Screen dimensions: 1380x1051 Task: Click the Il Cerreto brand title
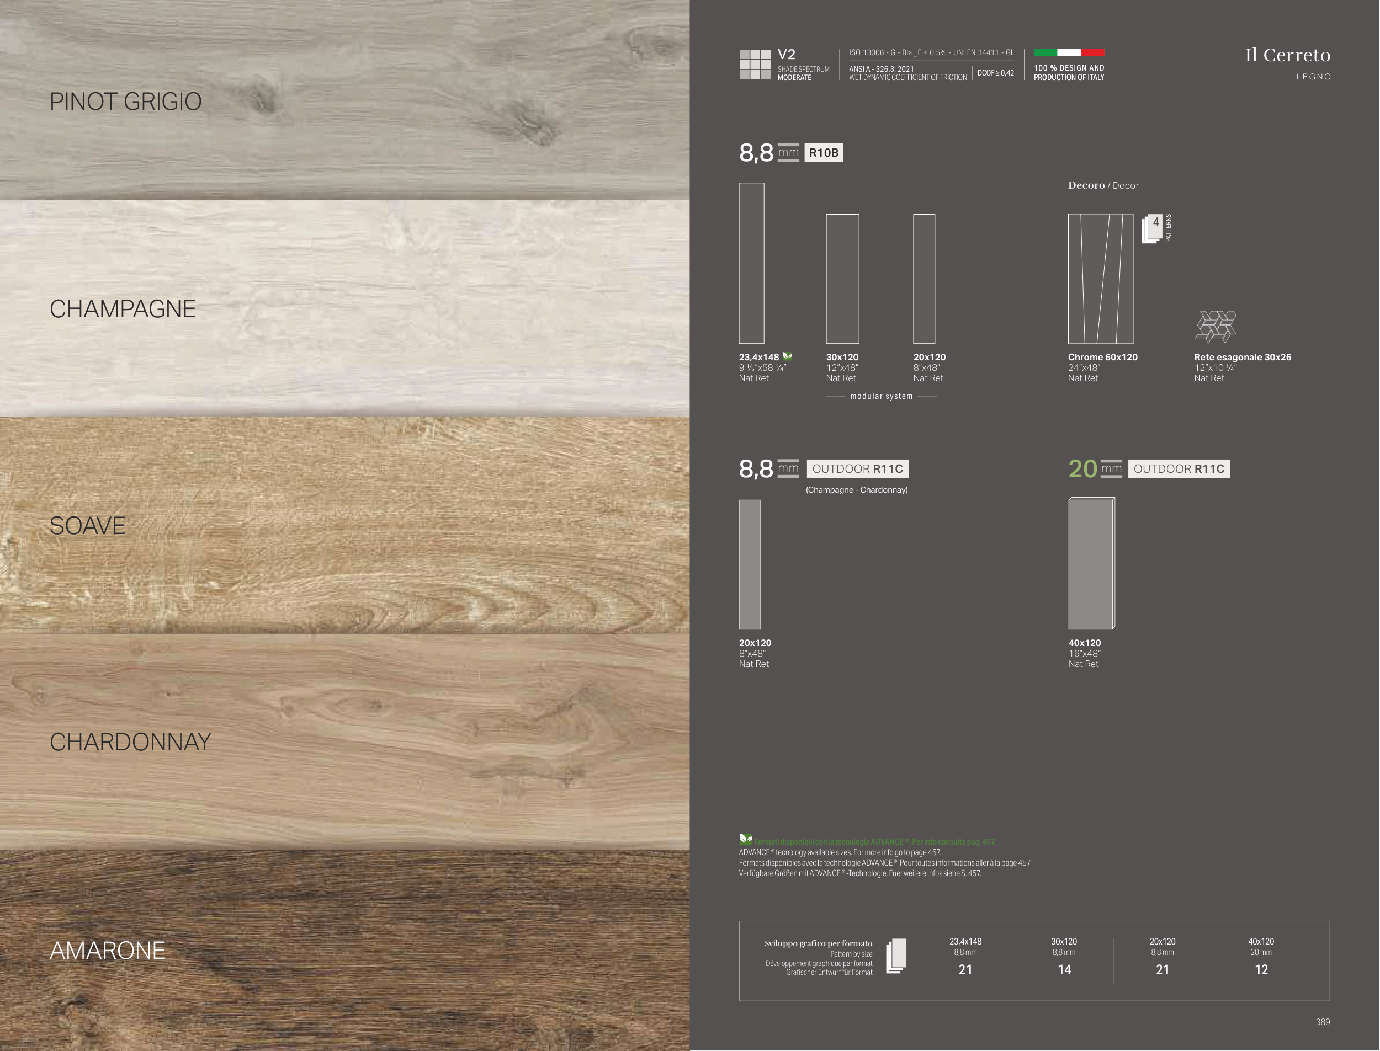pos(1287,55)
